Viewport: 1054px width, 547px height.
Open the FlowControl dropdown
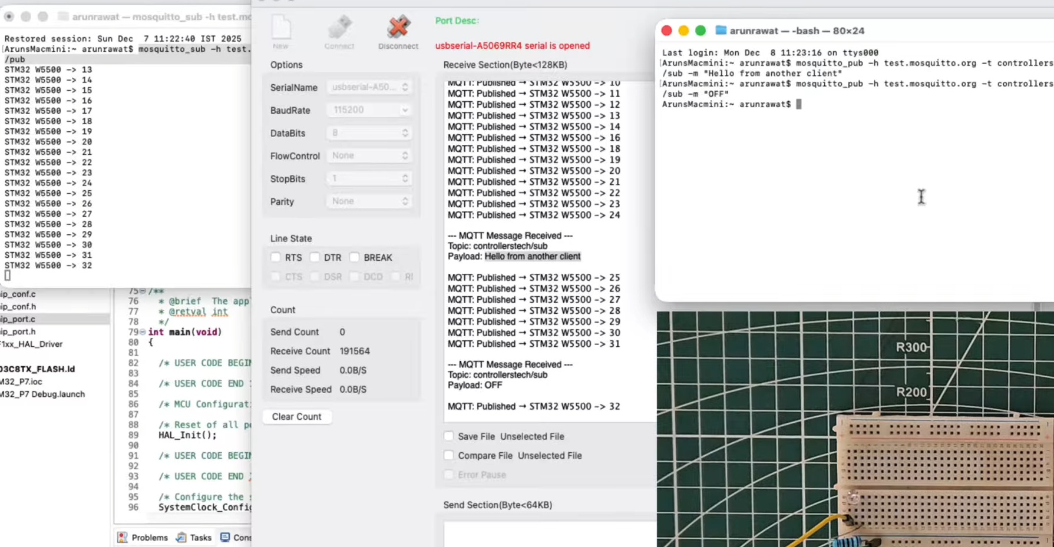[x=369, y=156]
